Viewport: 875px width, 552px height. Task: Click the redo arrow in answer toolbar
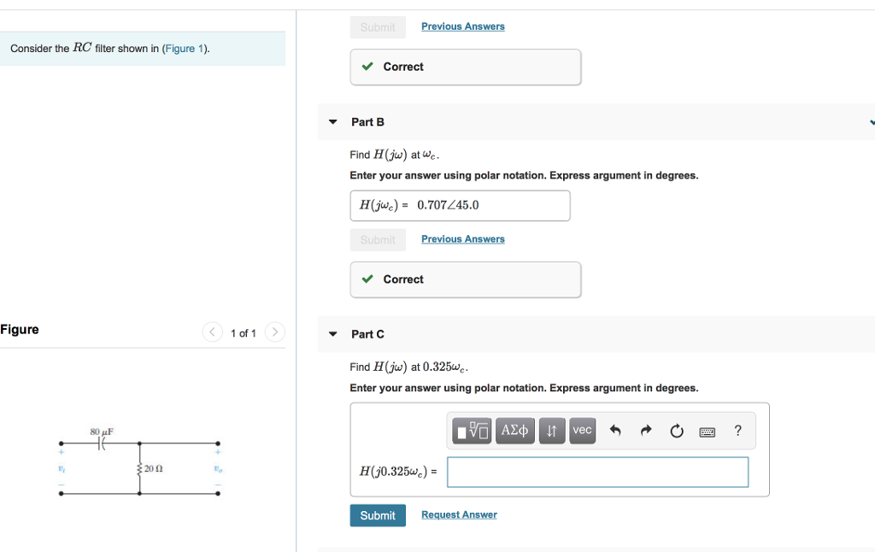(645, 431)
